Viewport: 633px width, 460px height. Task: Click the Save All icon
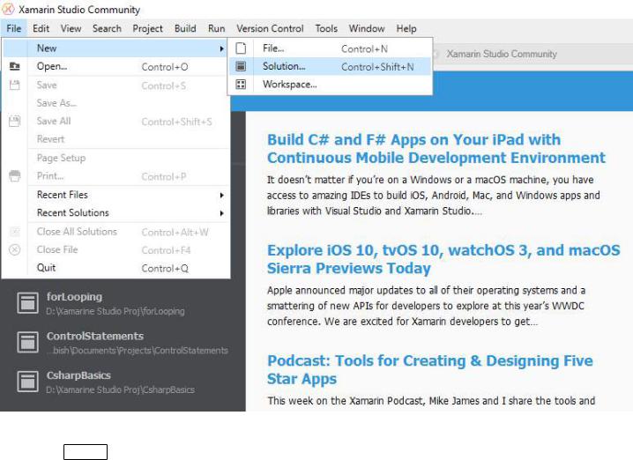click(14, 121)
